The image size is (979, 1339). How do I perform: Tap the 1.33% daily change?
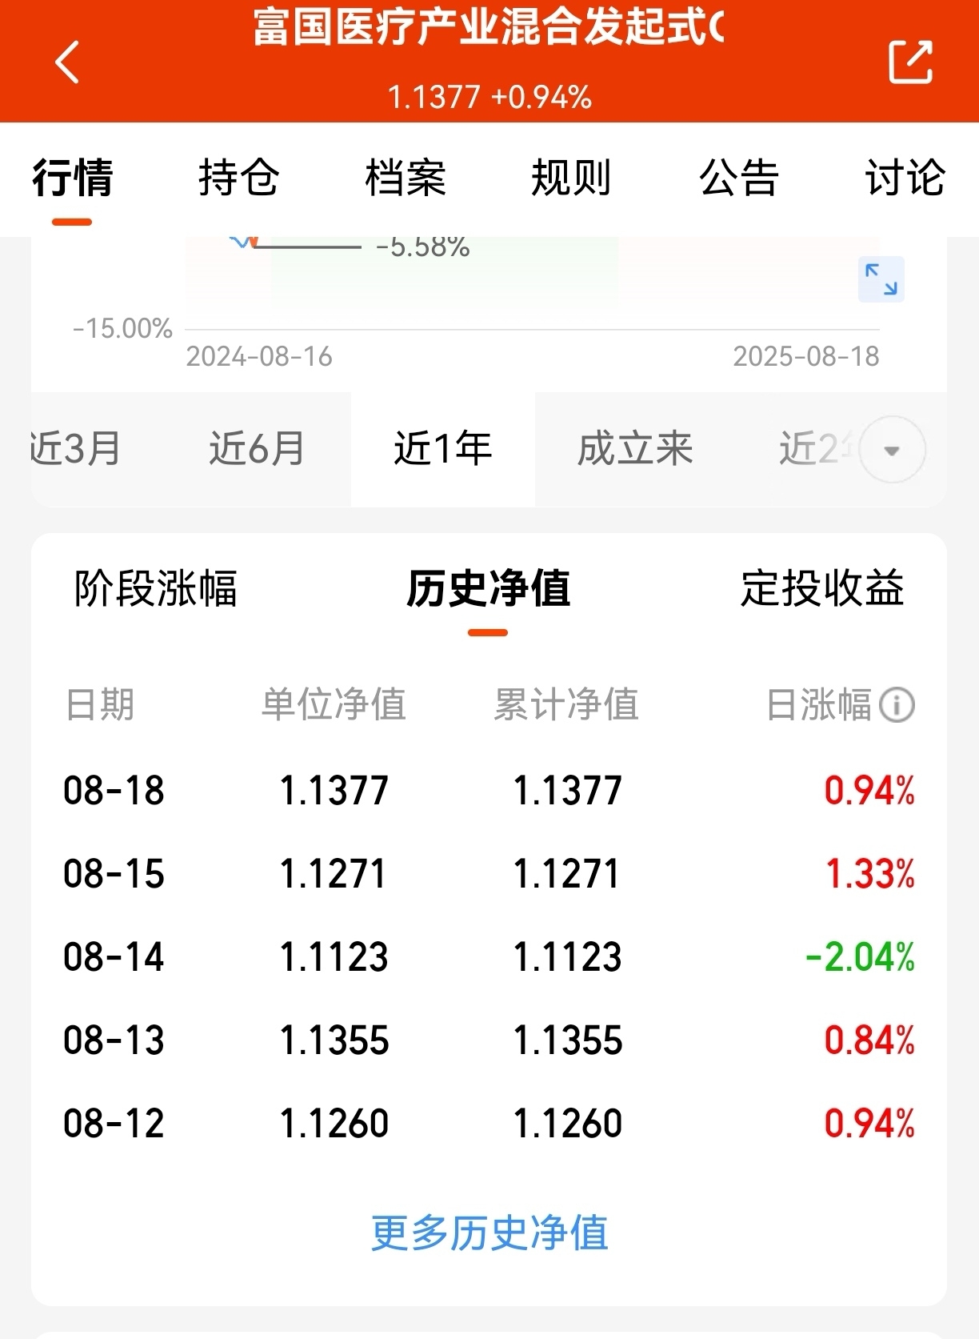(x=870, y=874)
